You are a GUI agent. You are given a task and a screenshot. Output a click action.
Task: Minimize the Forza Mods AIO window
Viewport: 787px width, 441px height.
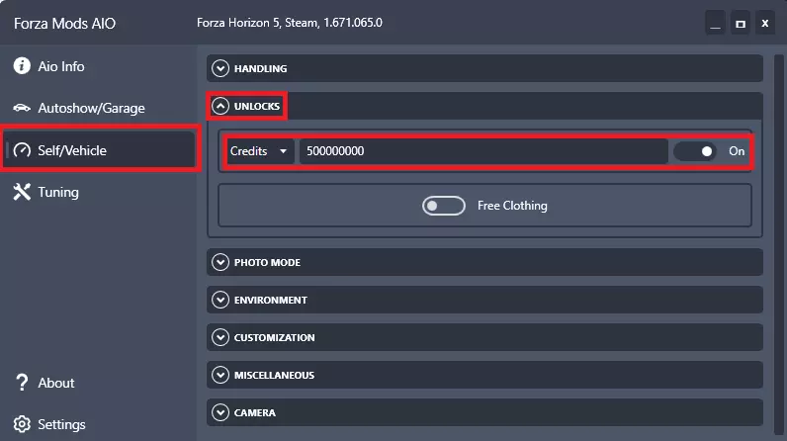pos(715,23)
